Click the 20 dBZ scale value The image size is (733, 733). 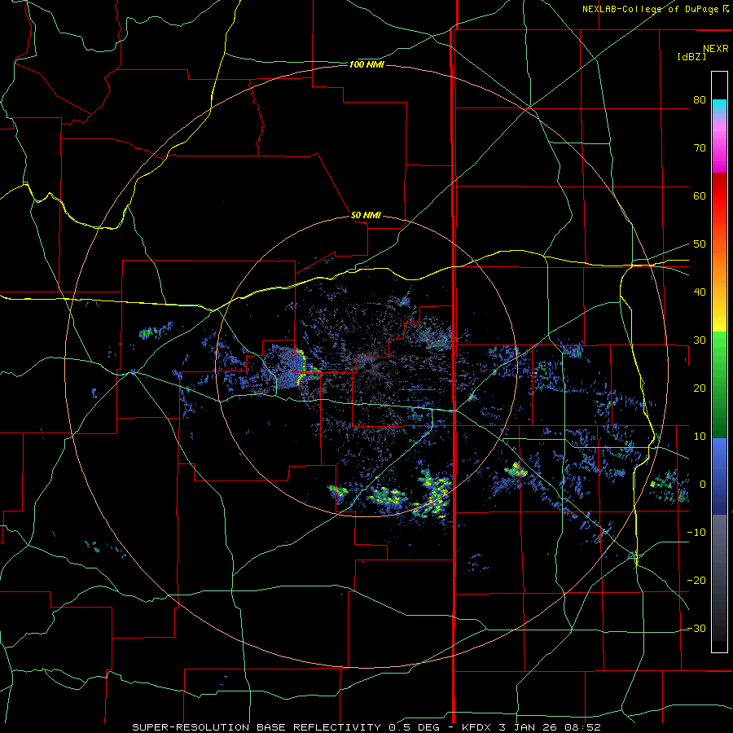click(x=700, y=388)
